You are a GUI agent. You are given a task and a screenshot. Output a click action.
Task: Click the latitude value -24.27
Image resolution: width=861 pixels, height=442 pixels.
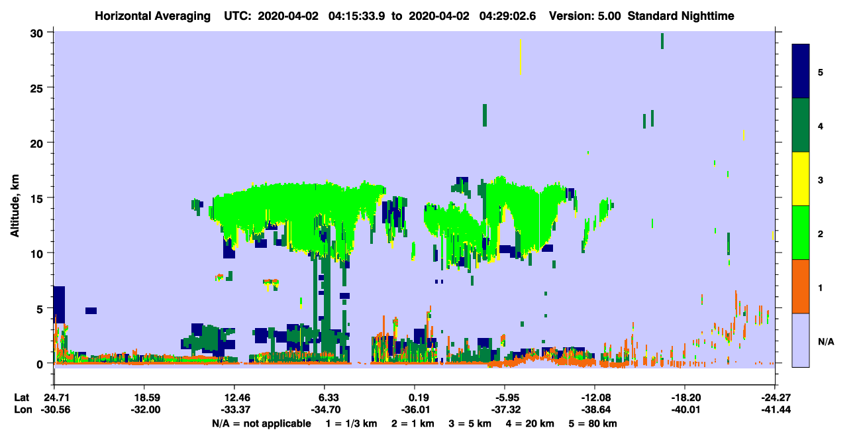tap(775, 398)
